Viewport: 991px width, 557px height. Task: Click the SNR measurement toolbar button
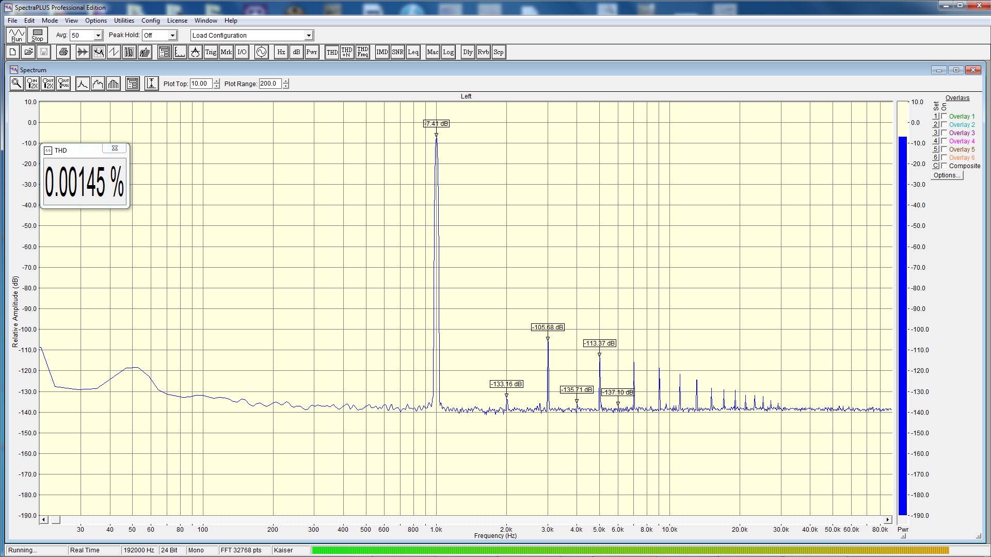pos(397,52)
